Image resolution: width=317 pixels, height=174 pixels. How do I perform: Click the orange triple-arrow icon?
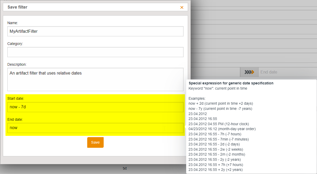pyautogui.click(x=249, y=72)
